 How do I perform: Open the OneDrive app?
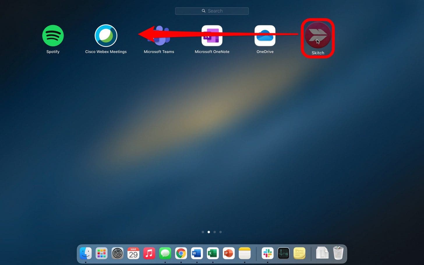click(x=265, y=36)
